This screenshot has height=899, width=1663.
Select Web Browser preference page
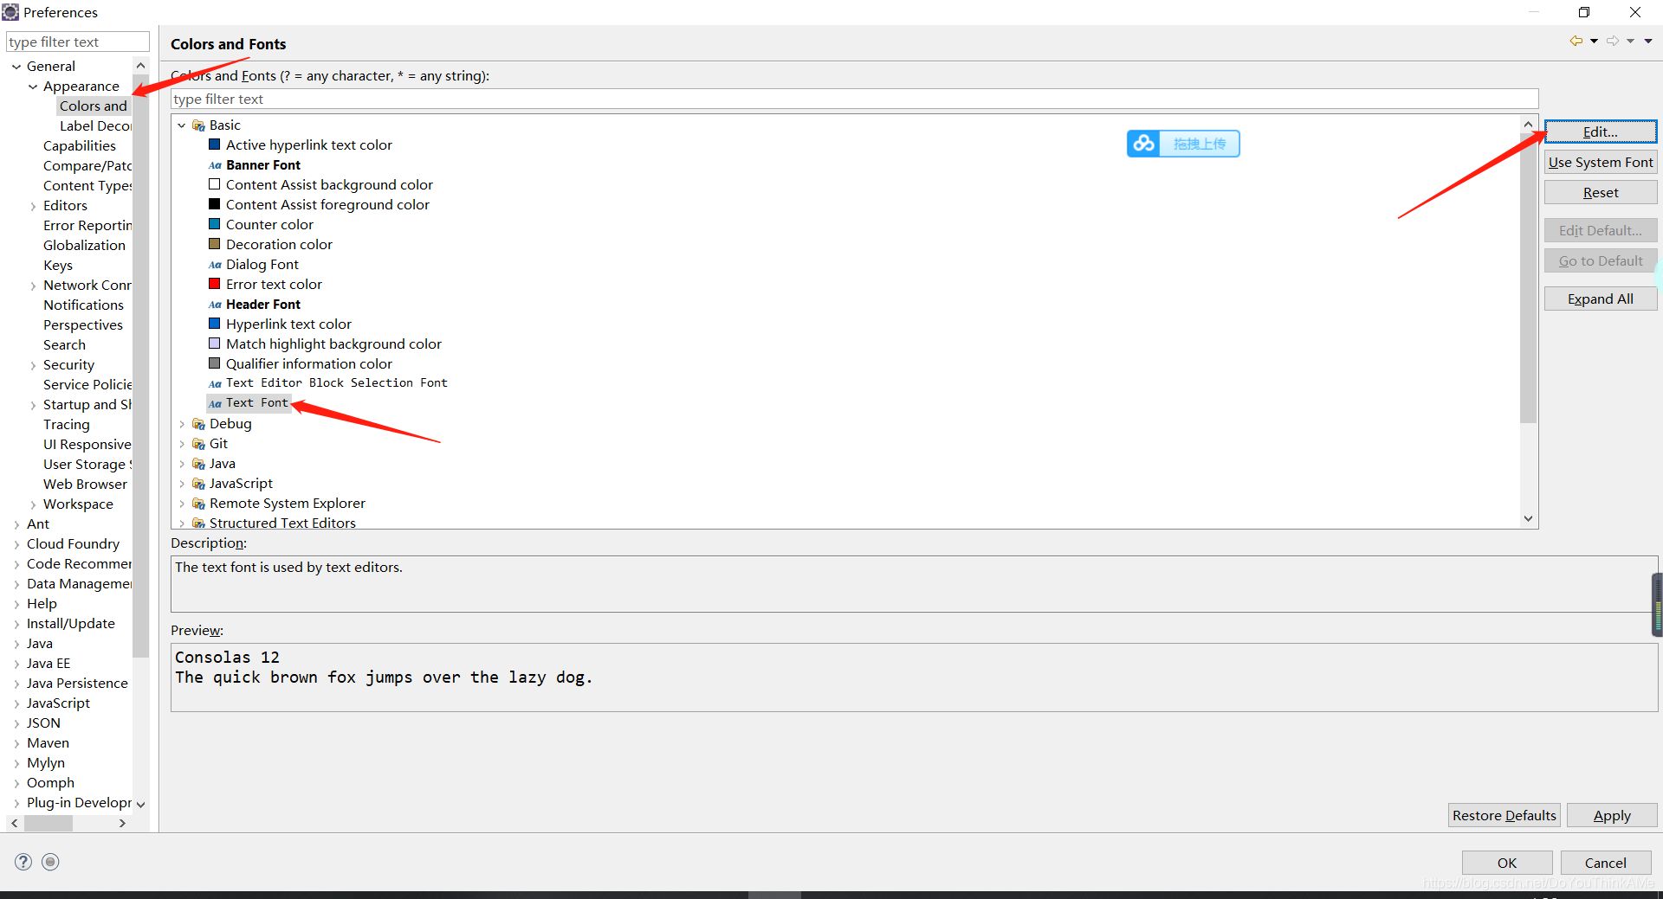[x=85, y=485]
